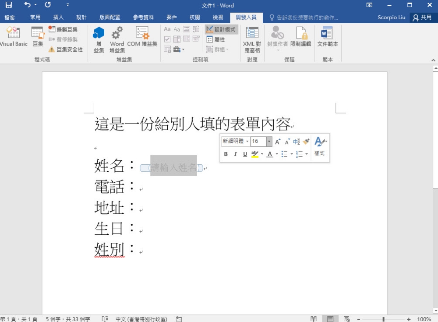Select the format painter brush
438x322 pixels.
click(307, 142)
